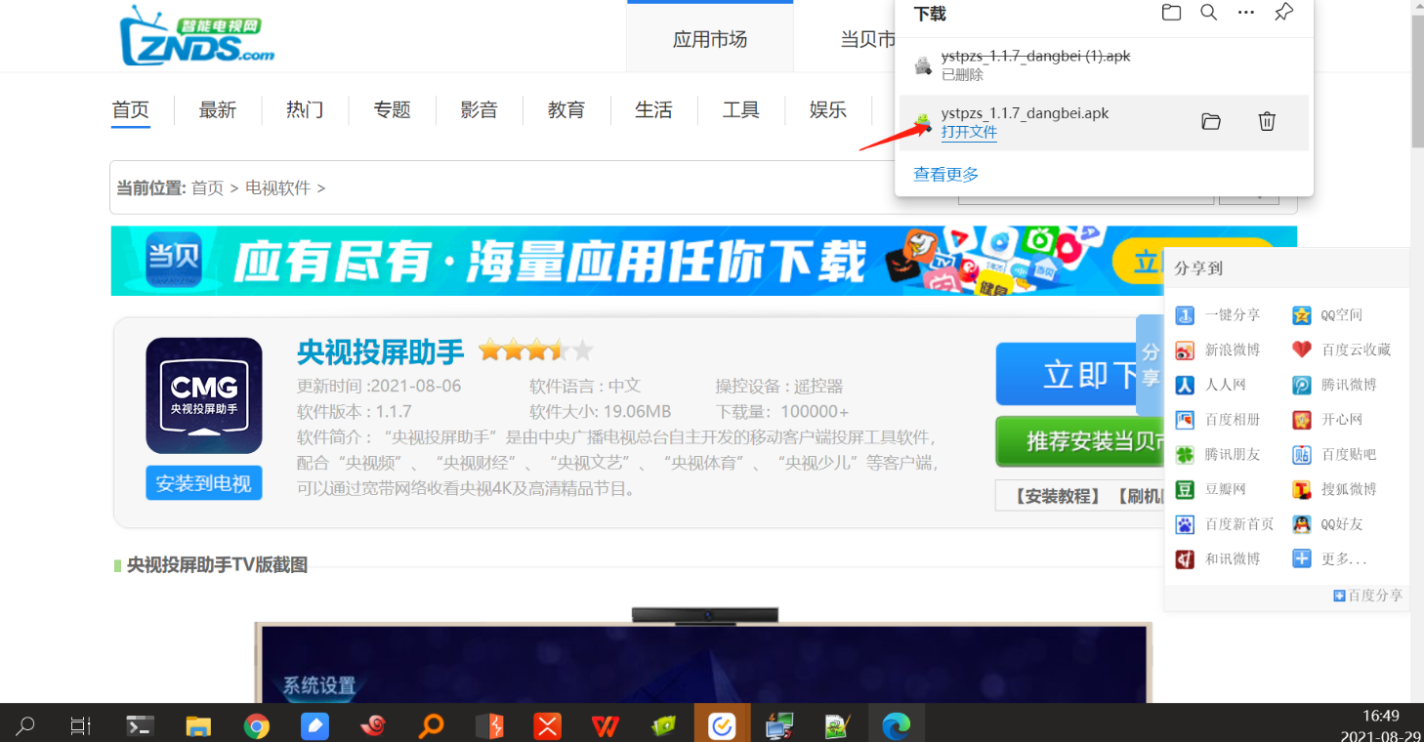Open Task View on taskbar

pos(81,725)
